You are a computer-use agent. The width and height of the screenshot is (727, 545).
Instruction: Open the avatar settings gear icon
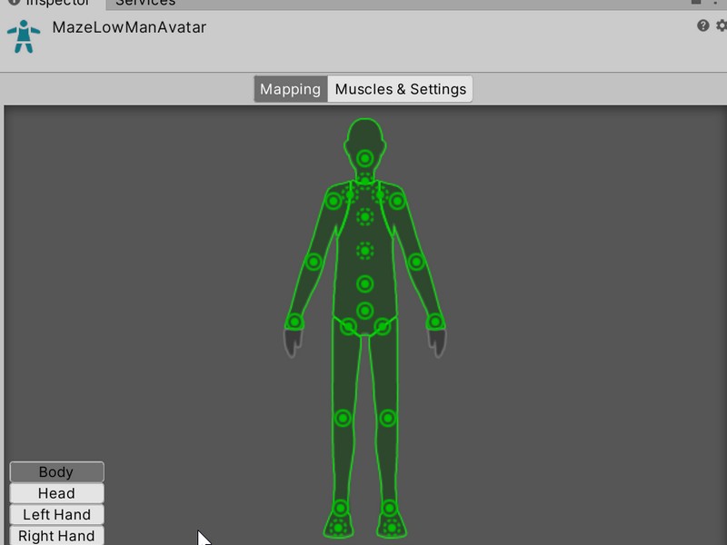coord(722,25)
